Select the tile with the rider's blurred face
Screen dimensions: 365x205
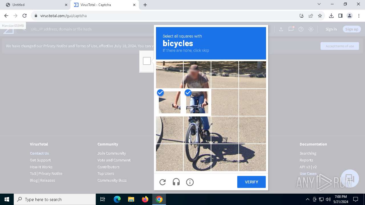click(x=197, y=75)
